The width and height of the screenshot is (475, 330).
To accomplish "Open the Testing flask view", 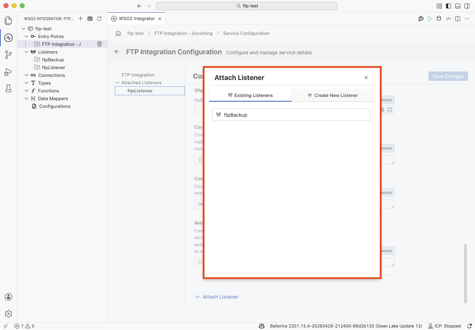I will [x=8, y=88].
